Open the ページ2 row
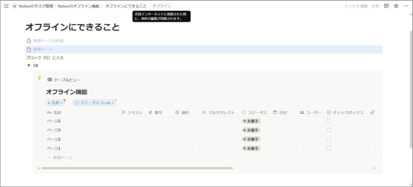Viewport: 413px width, 187px height. coord(54,139)
